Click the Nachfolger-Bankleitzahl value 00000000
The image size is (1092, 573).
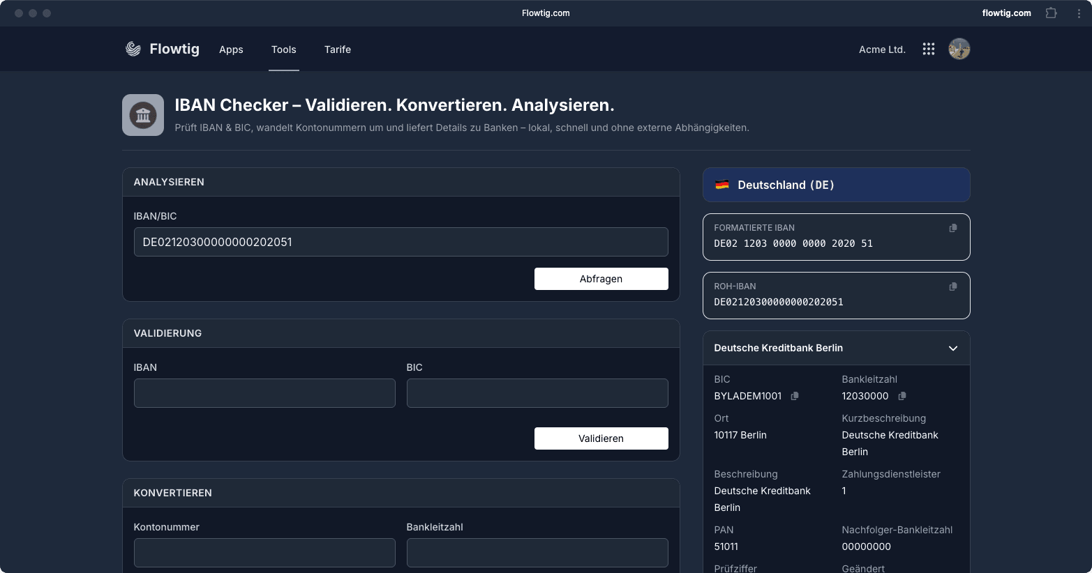[867, 547]
